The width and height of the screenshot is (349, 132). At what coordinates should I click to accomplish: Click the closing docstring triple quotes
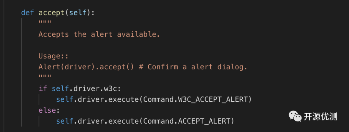(45, 77)
